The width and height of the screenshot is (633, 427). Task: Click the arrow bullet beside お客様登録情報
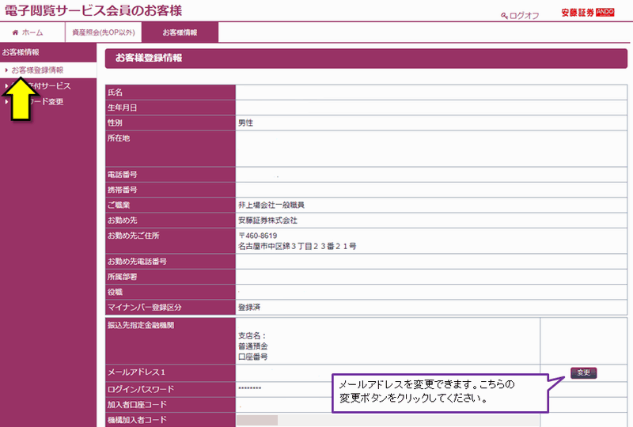pyautogui.click(x=6, y=70)
